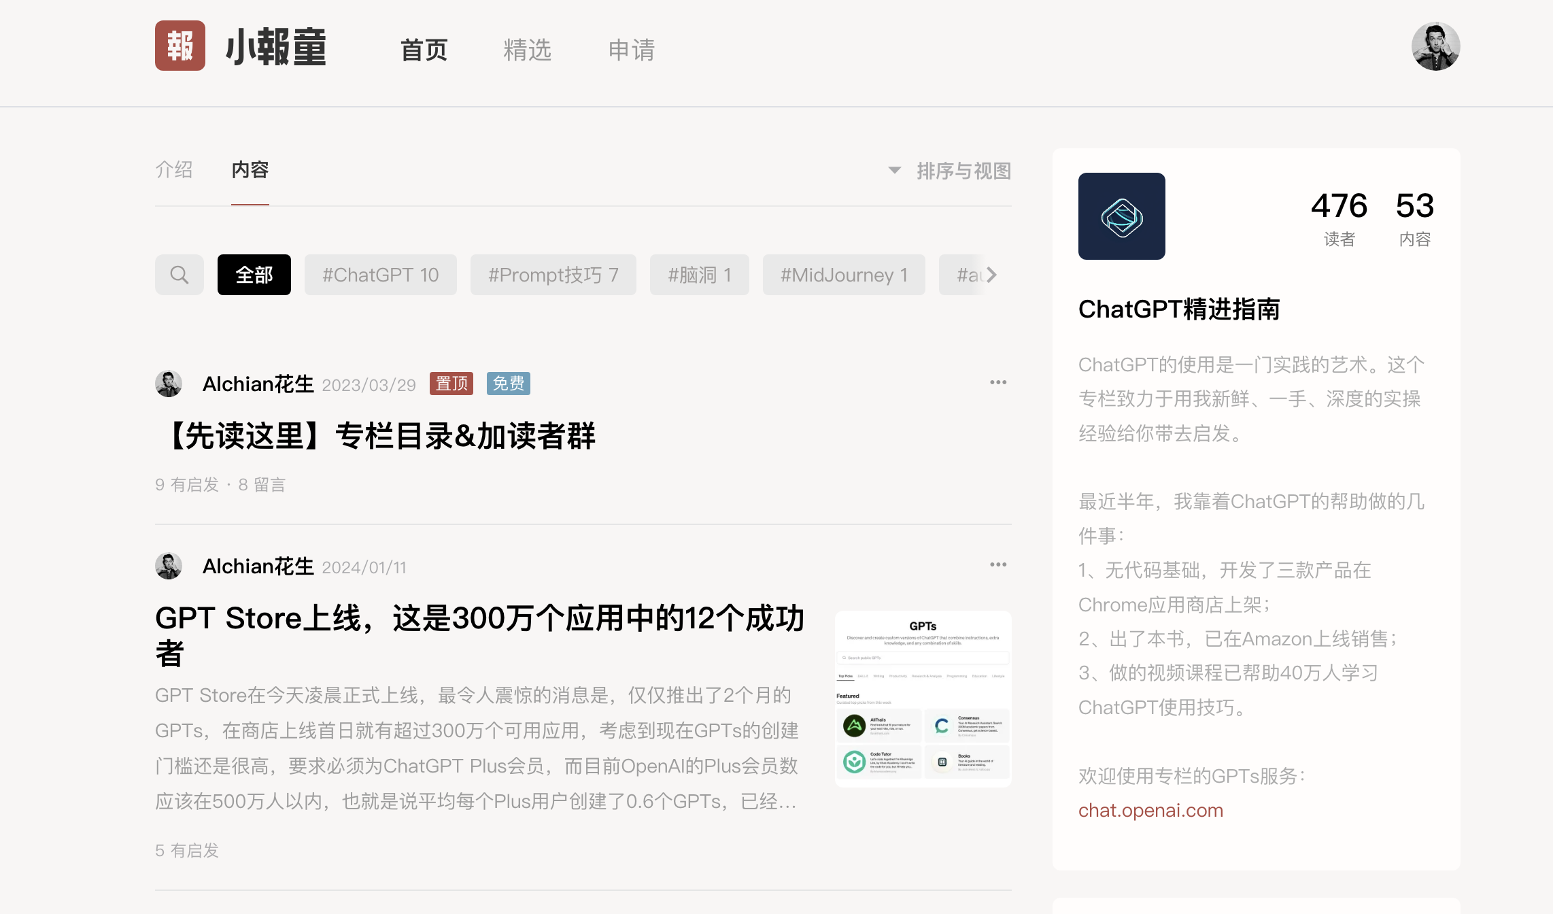The image size is (1553, 914).
Task: Open the user profile avatar menu
Action: (1435, 46)
